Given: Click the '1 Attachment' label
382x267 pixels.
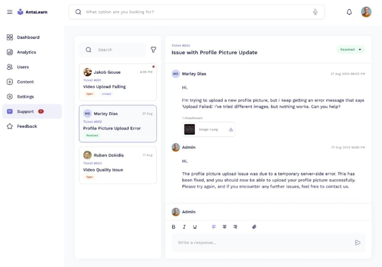Looking at the screenshot, I should point(192,118).
